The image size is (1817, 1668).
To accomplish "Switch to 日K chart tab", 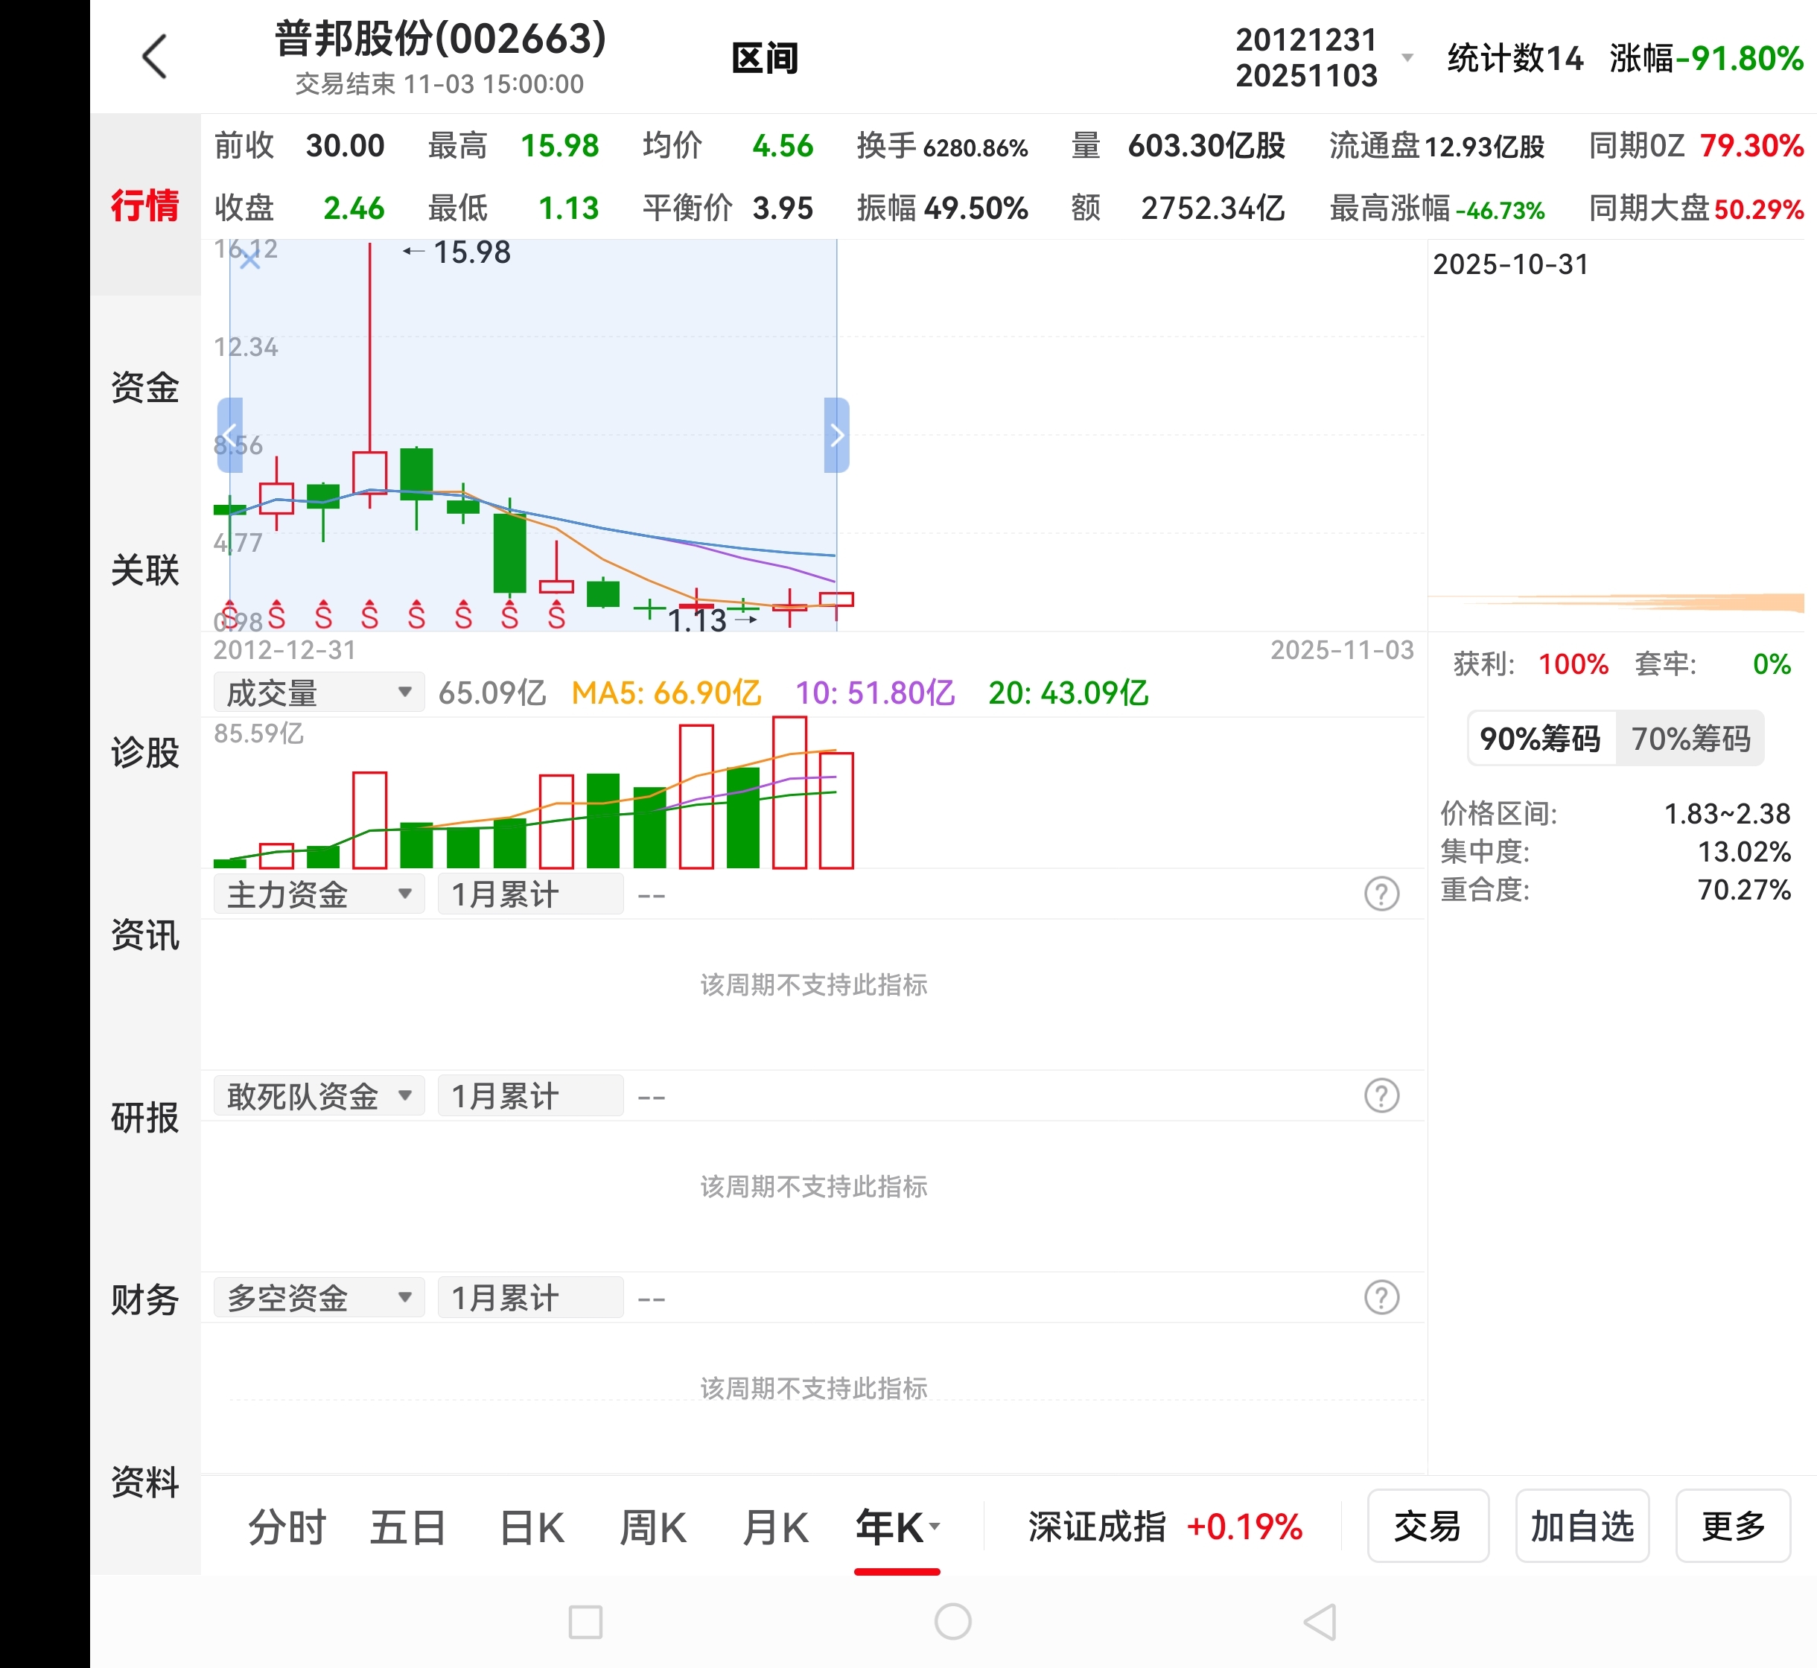I will point(532,1527).
